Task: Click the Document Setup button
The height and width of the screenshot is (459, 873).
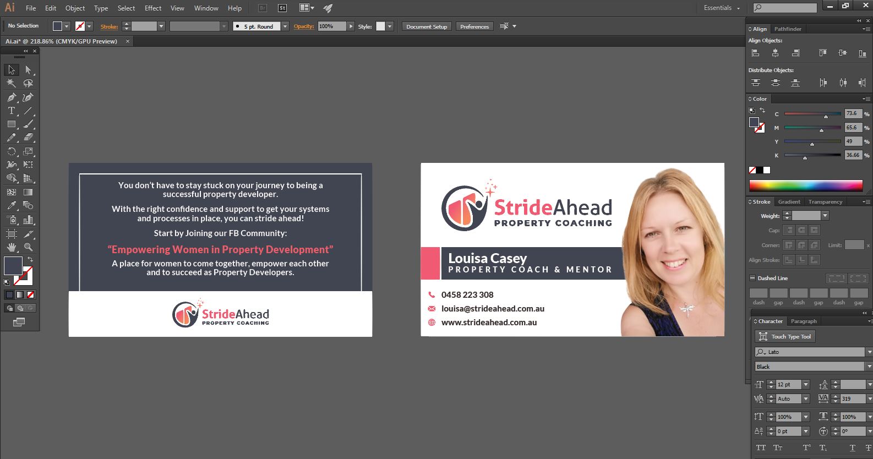Action: (x=427, y=26)
